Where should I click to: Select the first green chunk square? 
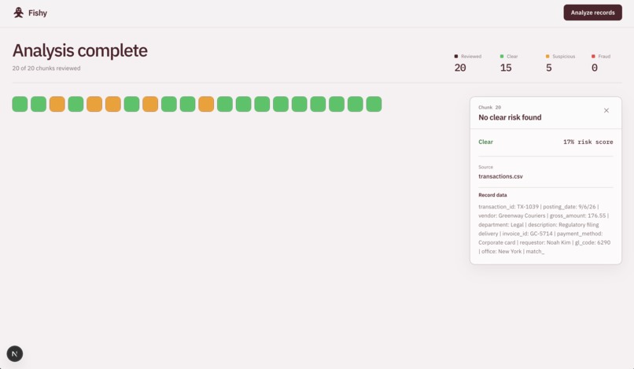pyautogui.click(x=20, y=104)
